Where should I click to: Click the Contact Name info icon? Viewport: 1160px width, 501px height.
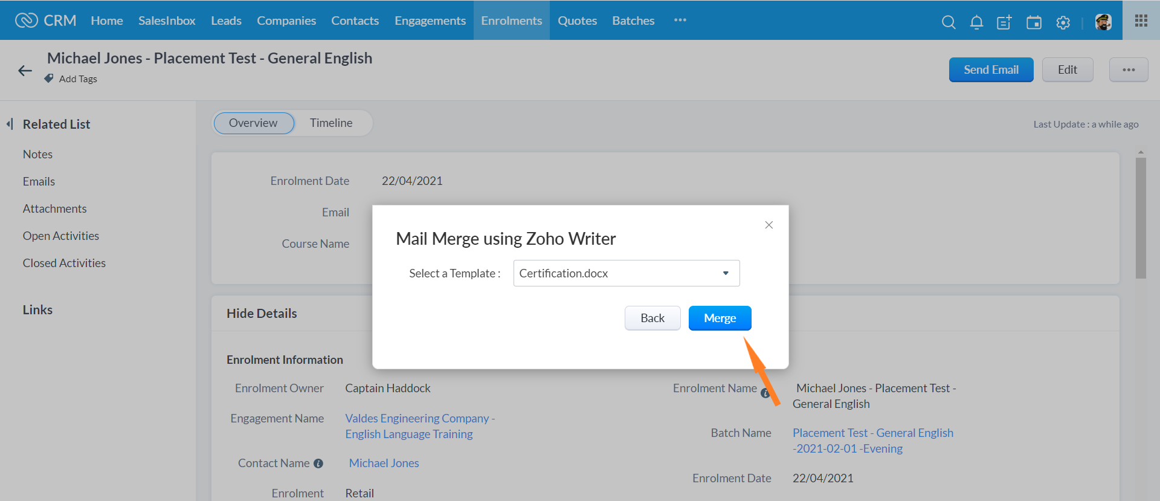(318, 464)
